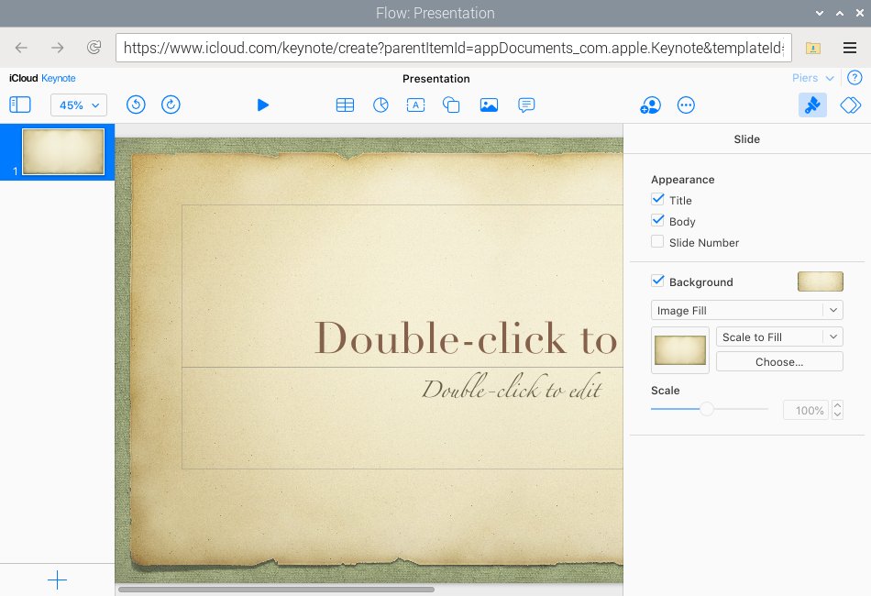
Task: Open the collaborate icon
Action: (x=650, y=105)
